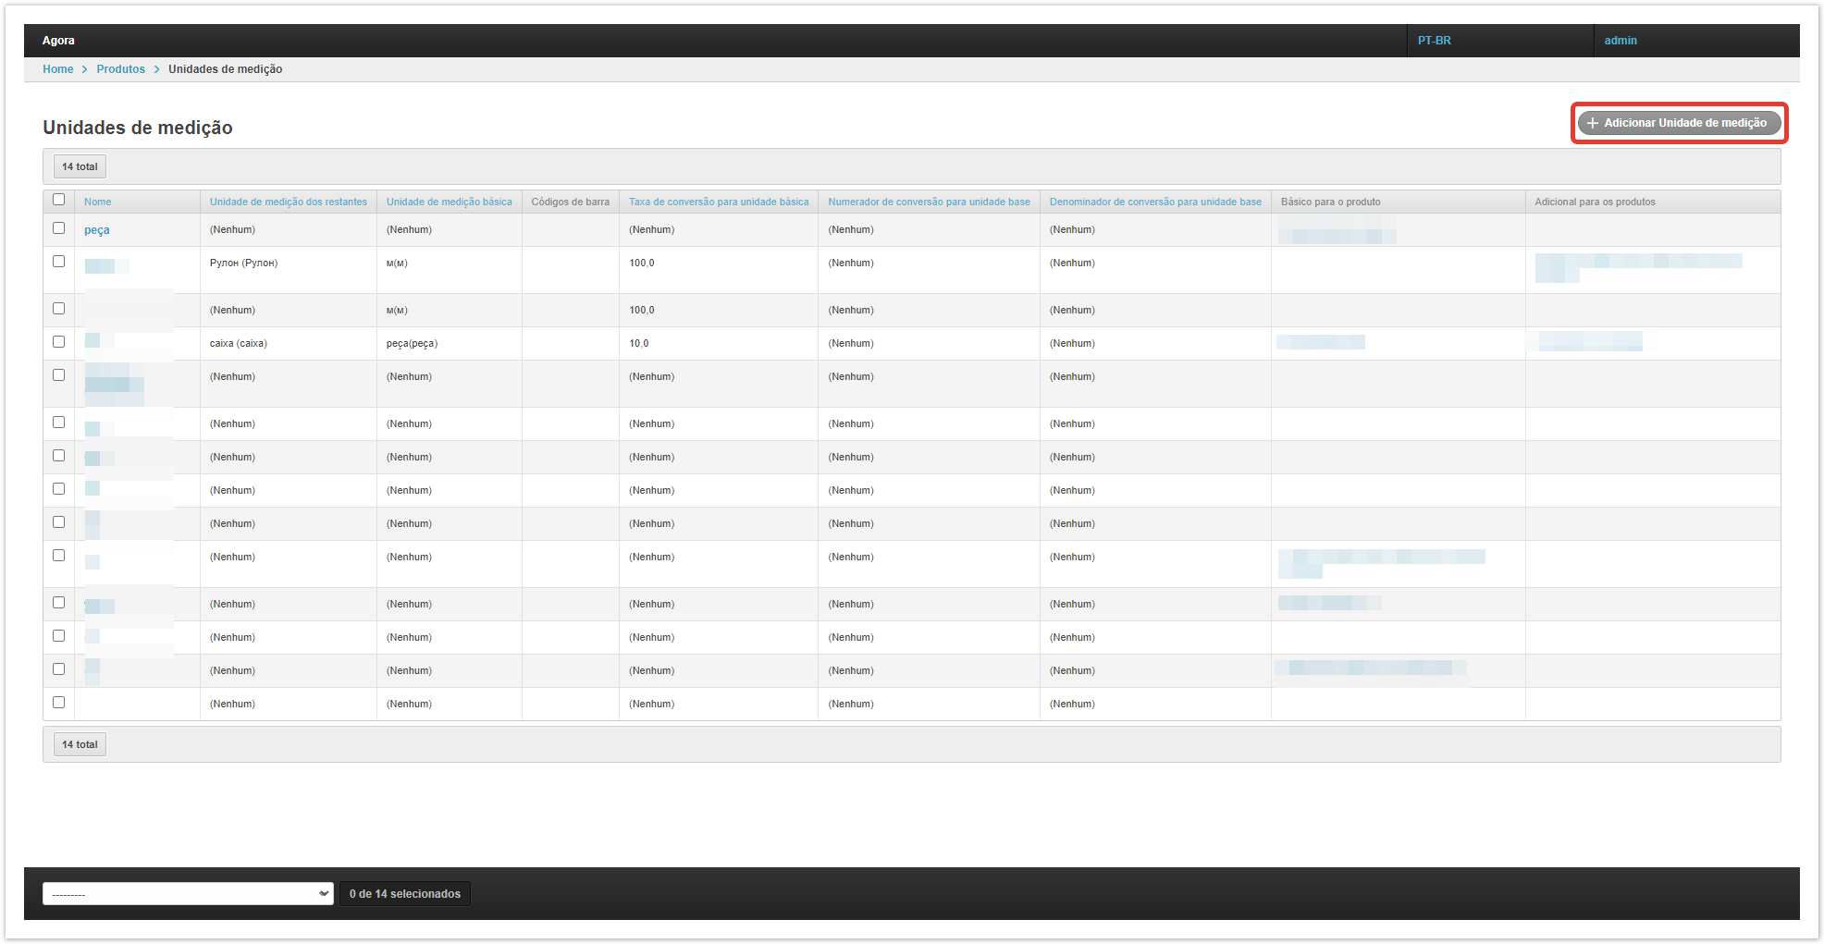Open the peça unit link
This screenshot has width=1824, height=944.
coord(96,230)
